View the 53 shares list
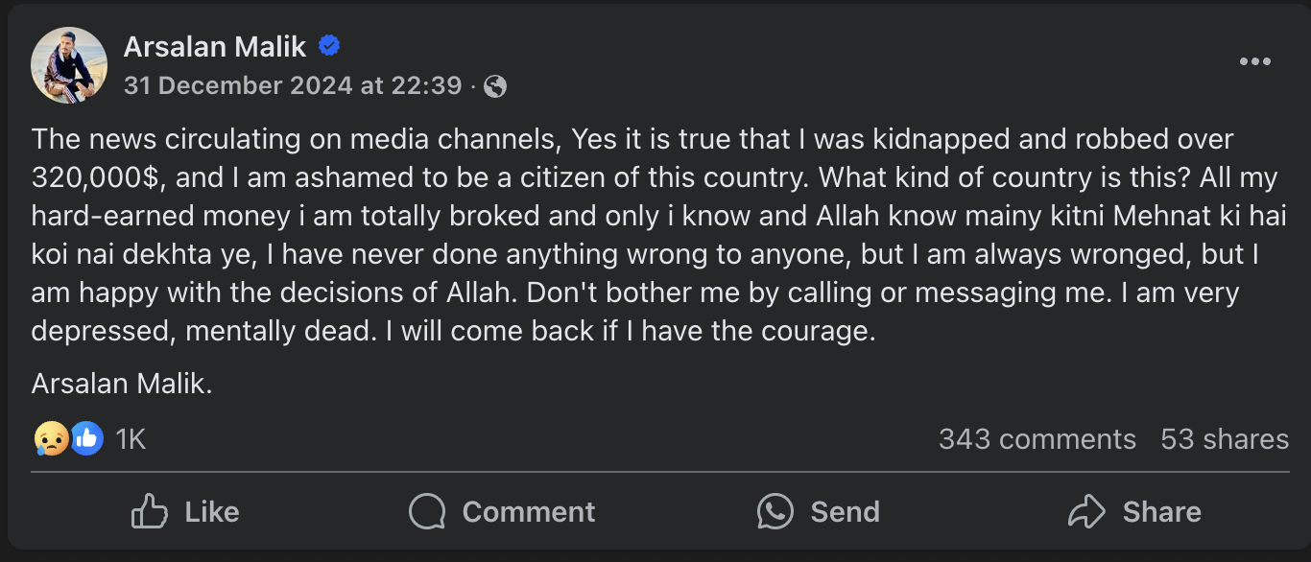This screenshot has height=562, width=1311. (1225, 439)
